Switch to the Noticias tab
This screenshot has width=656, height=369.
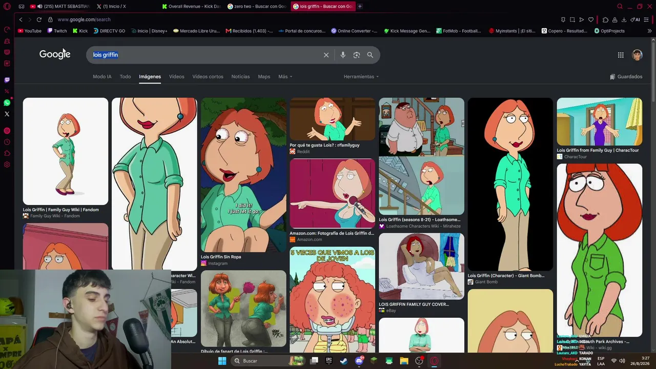click(x=240, y=77)
